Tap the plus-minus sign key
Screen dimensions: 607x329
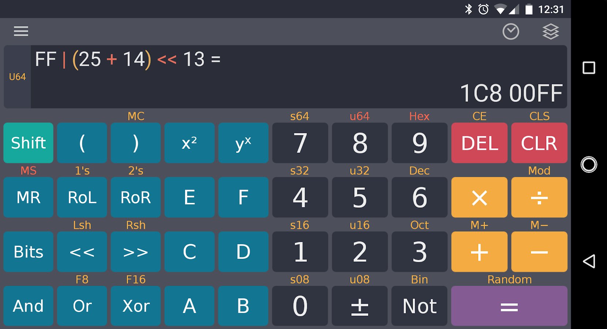click(359, 306)
